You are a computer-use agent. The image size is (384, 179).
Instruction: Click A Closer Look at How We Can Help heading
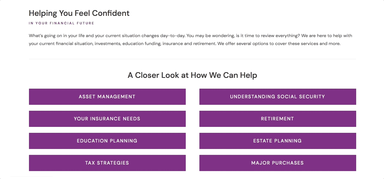192,75
